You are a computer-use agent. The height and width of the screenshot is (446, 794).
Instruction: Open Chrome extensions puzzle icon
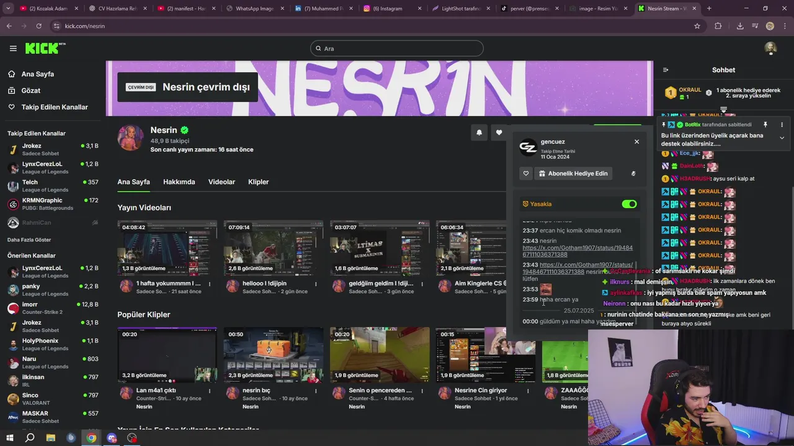point(718,26)
